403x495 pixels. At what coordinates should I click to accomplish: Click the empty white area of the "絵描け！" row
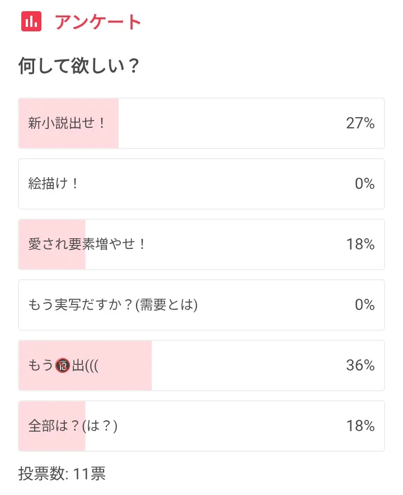[213, 184]
